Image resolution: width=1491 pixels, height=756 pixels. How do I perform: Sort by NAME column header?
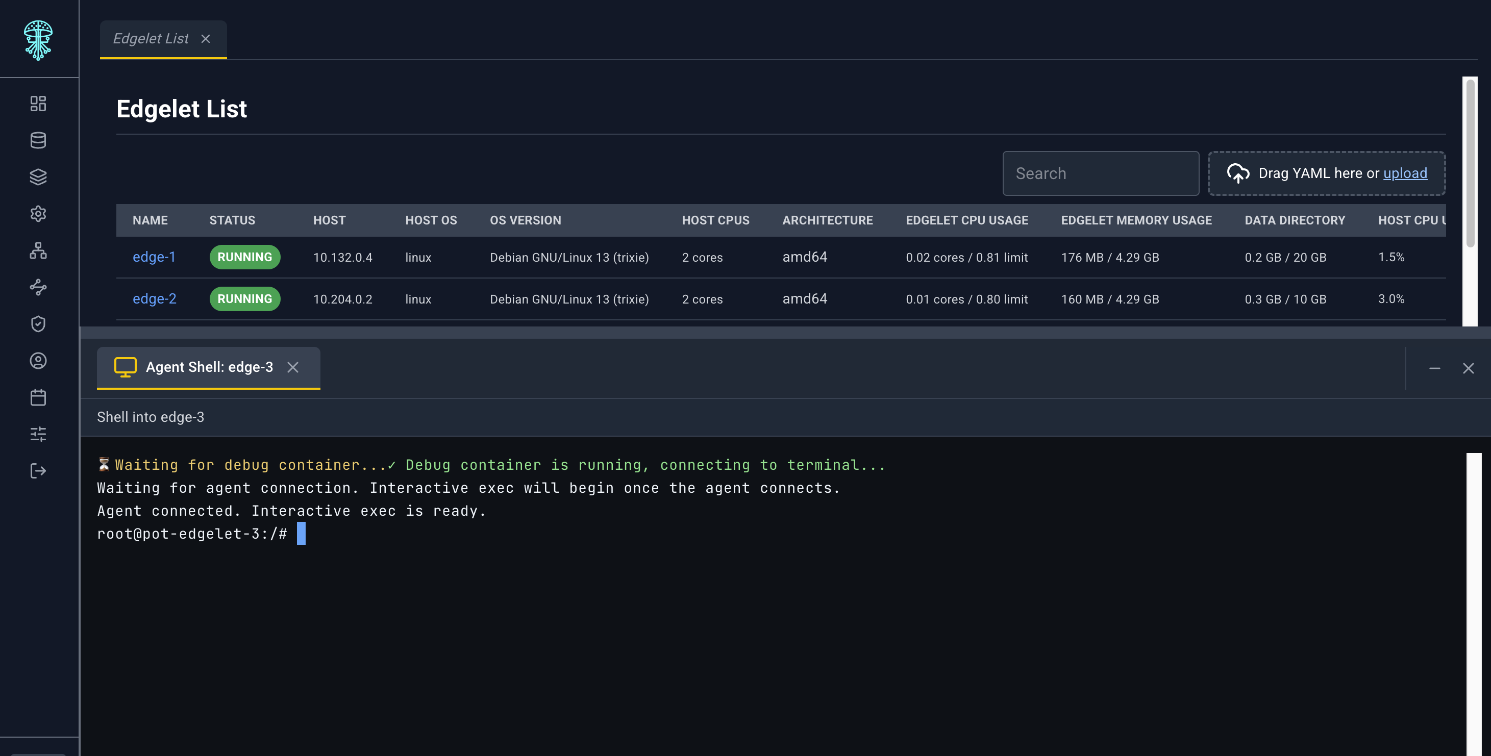pyautogui.click(x=150, y=220)
